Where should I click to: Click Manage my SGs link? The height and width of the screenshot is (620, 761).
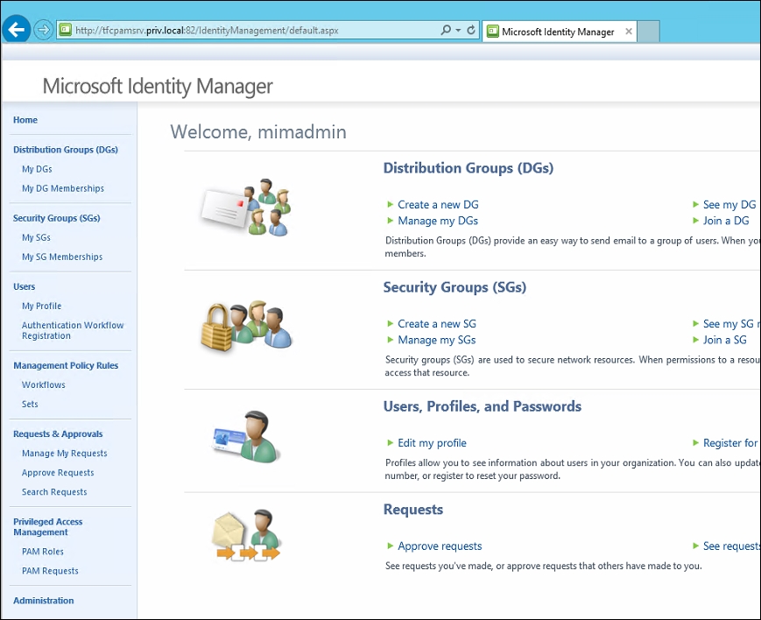point(437,340)
